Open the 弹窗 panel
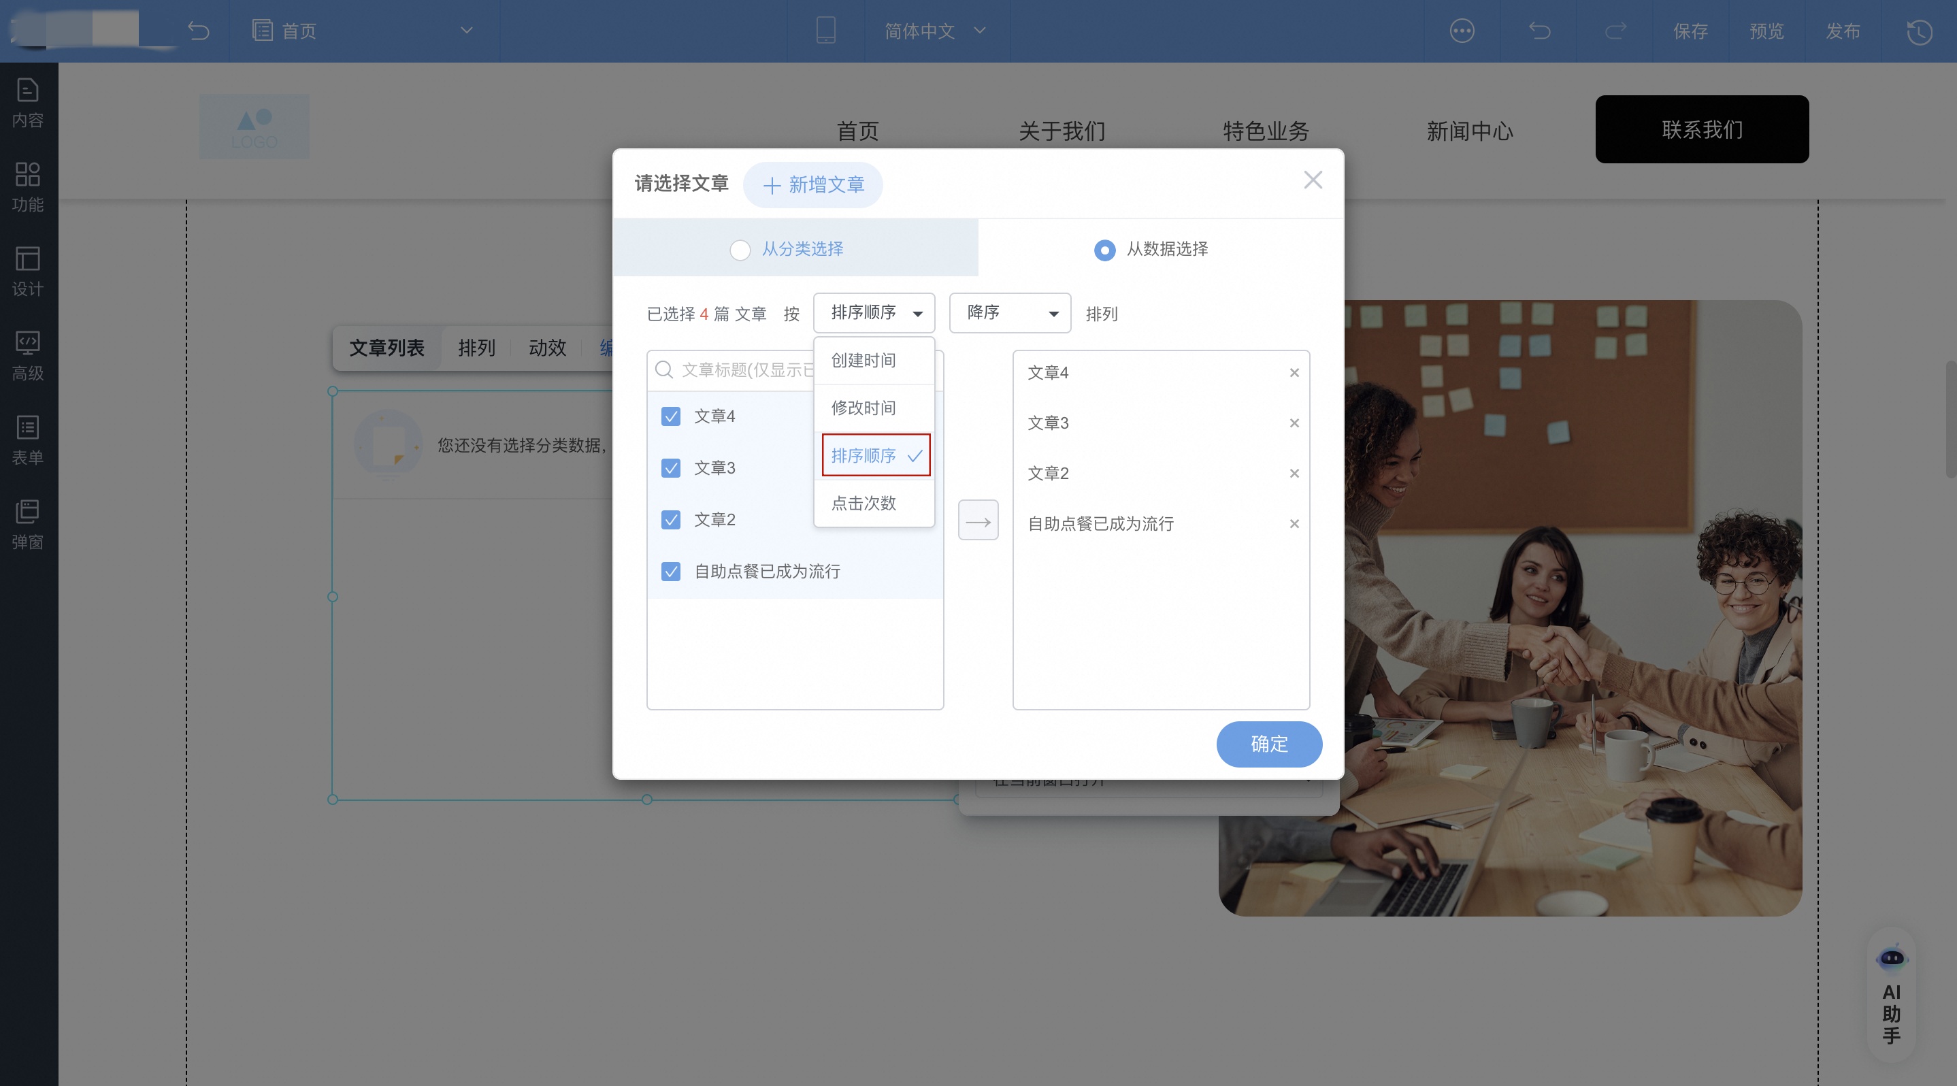1957x1086 pixels. point(27,524)
